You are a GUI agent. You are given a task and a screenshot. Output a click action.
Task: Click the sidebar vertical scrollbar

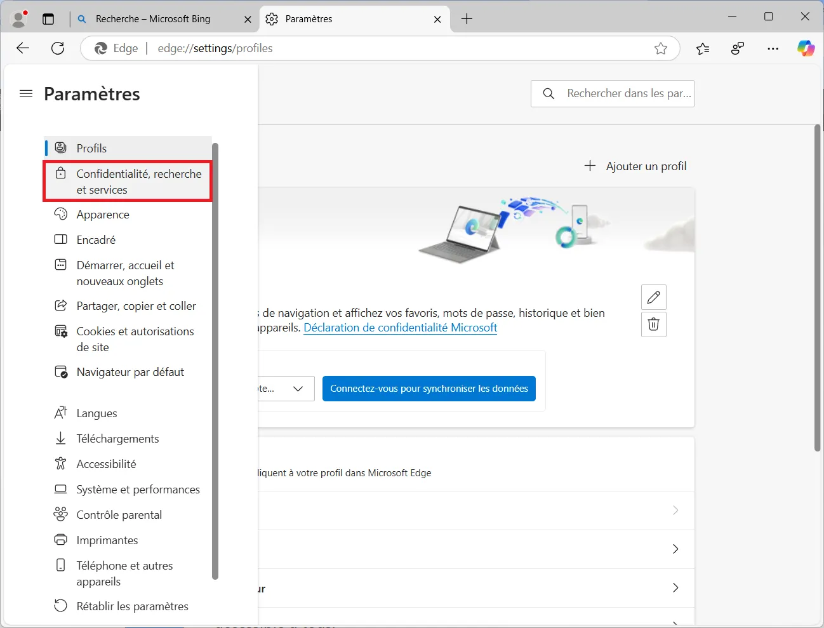click(x=215, y=361)
